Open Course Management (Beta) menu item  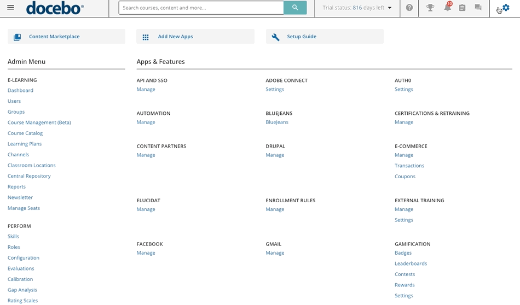39,122
